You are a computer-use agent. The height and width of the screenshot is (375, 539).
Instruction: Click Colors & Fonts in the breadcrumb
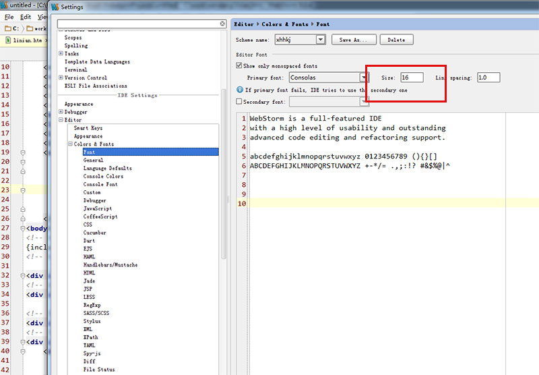[x=285, y=24]
